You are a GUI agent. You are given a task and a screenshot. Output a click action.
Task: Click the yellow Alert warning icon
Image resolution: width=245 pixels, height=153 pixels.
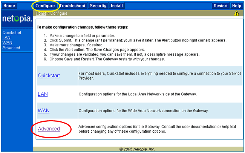(x=236, y=14)
